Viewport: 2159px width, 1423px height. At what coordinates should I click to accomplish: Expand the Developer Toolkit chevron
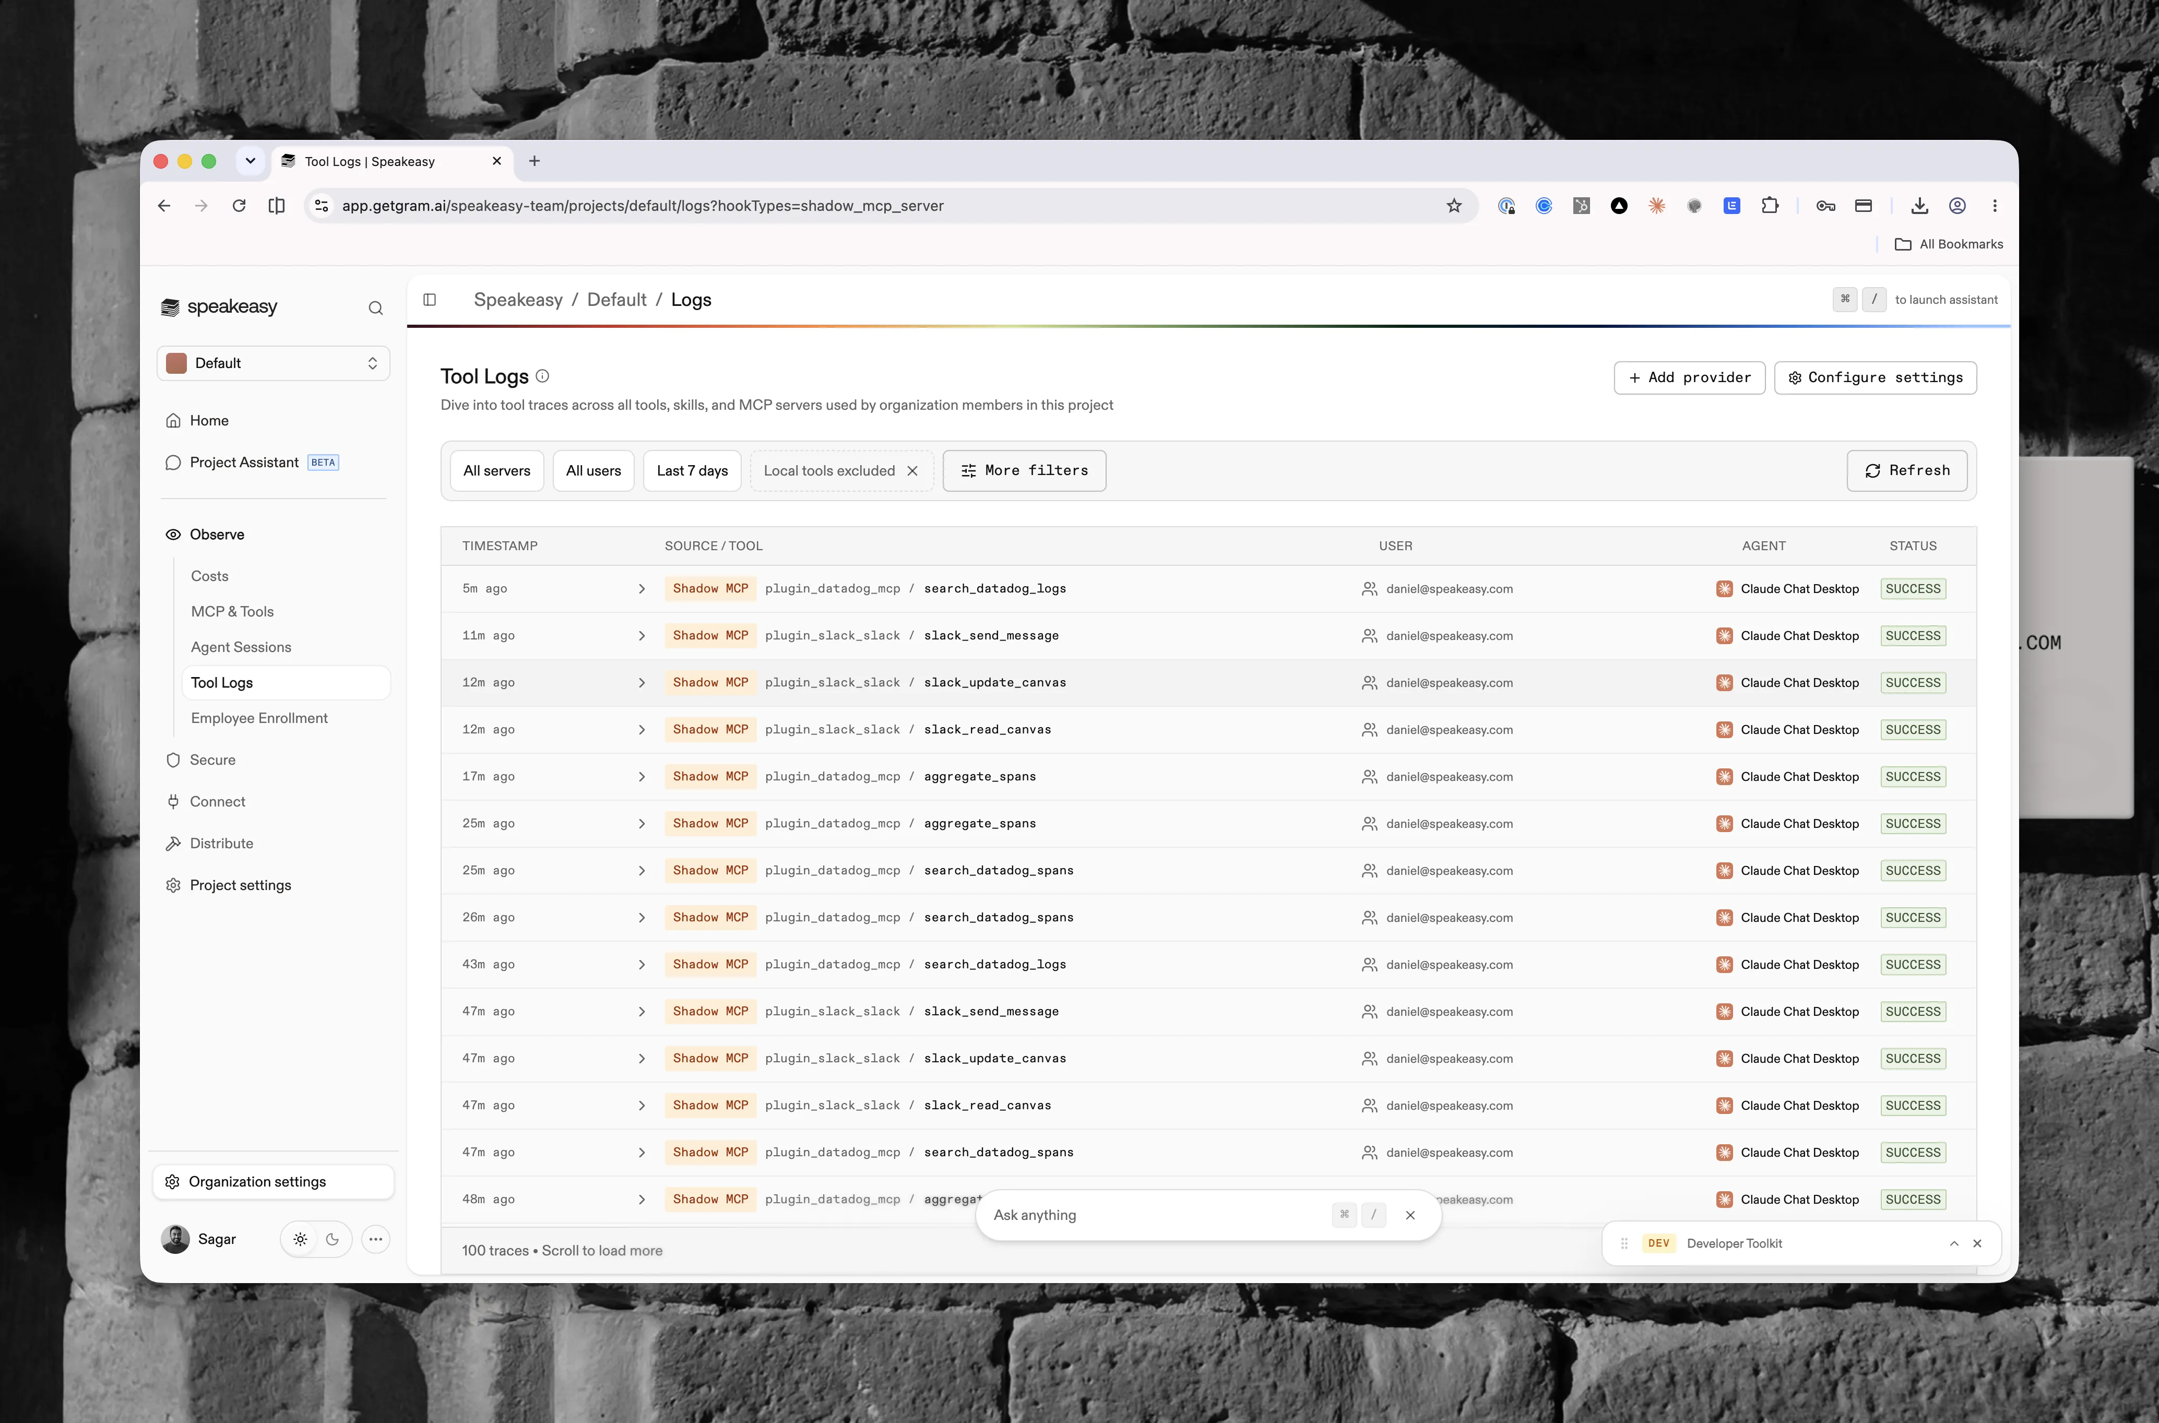(1954, 1243)
